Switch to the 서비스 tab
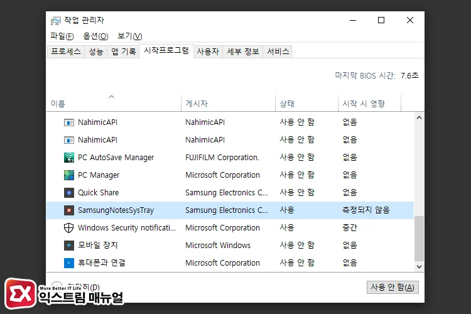 tap(278, 51)
